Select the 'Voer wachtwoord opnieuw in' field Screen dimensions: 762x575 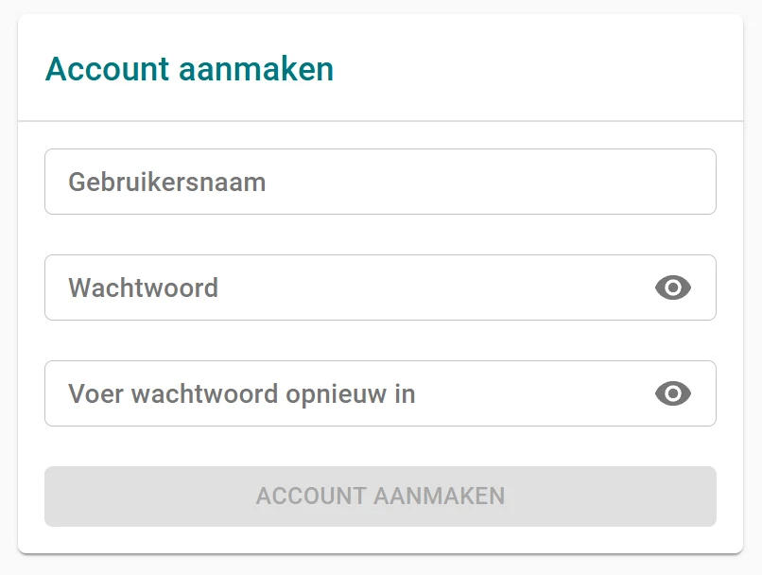350,393
